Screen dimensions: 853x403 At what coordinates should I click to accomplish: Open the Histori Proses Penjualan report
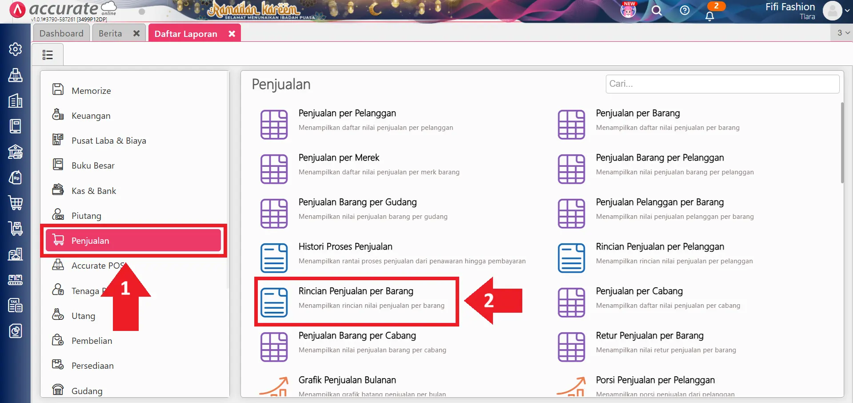[x=345, y=246]
